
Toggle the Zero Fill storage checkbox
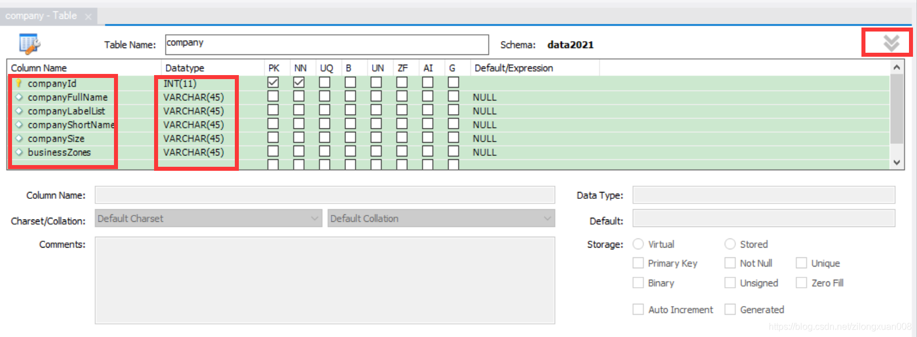coord(801,283)
